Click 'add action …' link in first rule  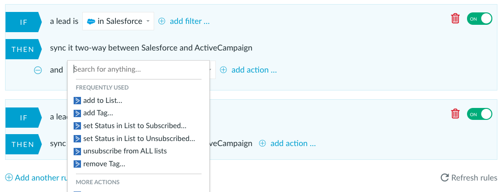254,70
